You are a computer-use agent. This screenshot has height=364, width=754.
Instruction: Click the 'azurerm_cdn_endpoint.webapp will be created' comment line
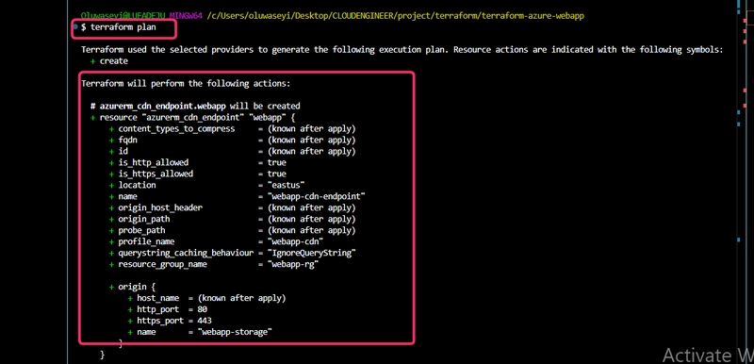click(x=195, y=106)
